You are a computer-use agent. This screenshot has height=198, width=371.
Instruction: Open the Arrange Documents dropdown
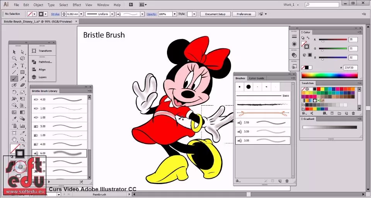coord(143,5)
